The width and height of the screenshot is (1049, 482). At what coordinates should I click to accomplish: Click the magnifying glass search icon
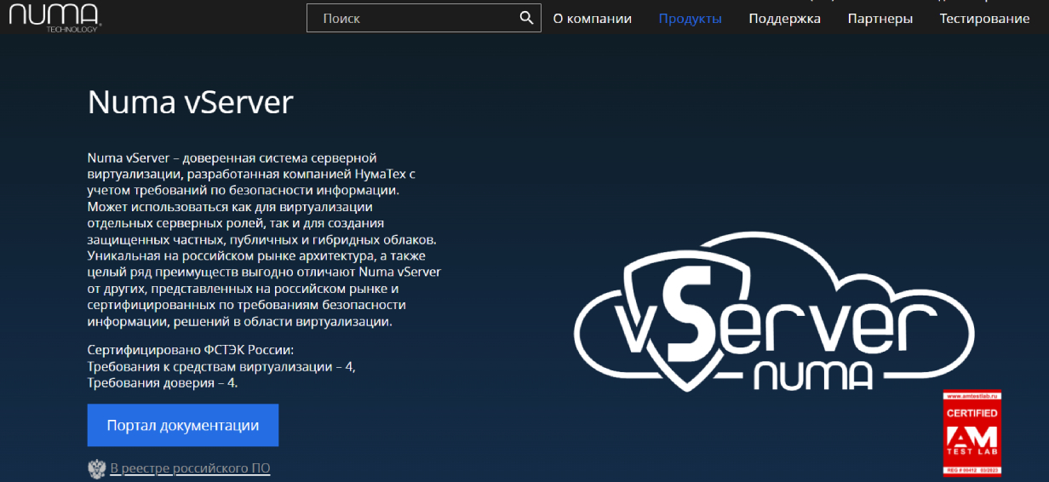click(x=526, y=19)
